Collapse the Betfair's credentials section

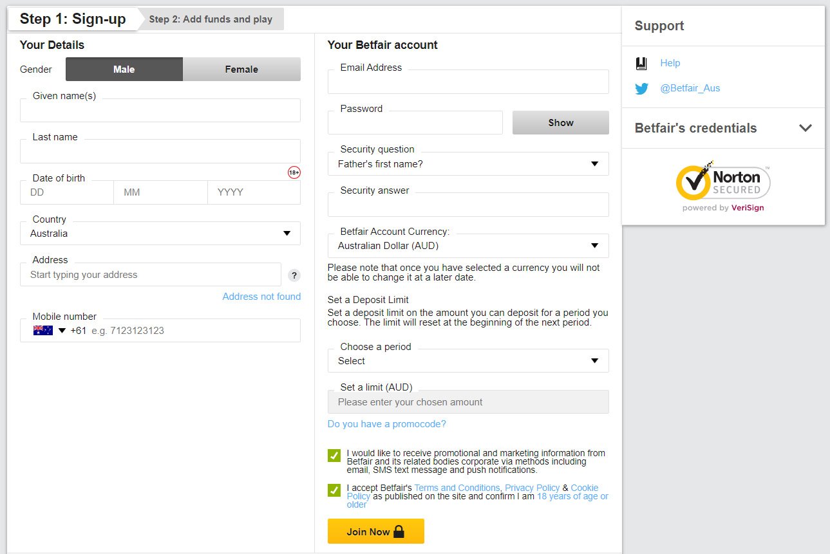(806, 128)
